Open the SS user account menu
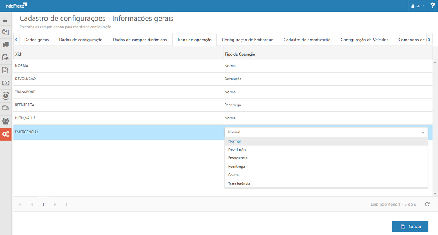This screenshot has width=438, height=235. pos(417,6)
